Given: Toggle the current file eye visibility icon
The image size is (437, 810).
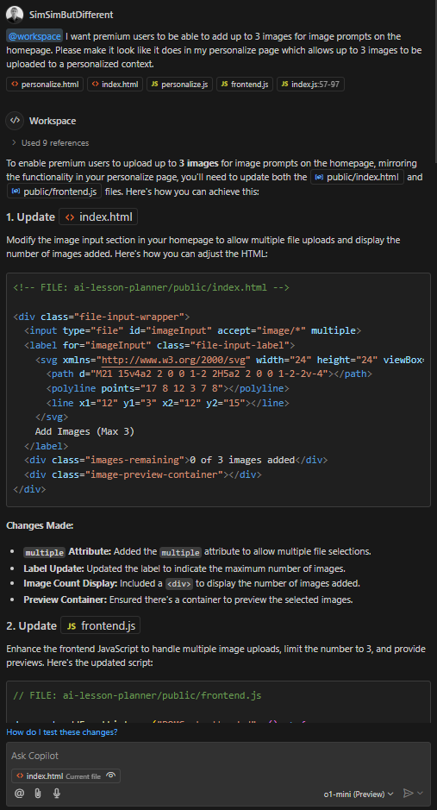Looking at the screenshot, I should click(111, 775).
